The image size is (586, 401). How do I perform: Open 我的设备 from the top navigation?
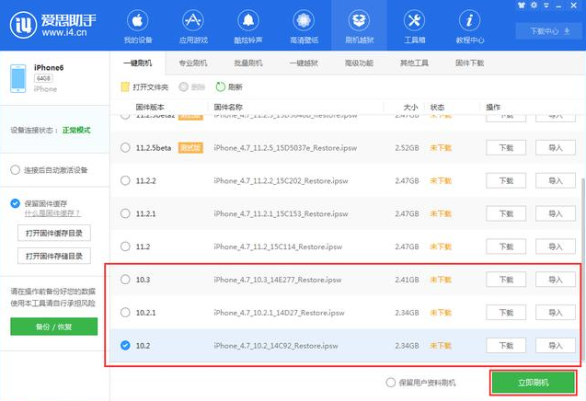click(x=138, y=26)
